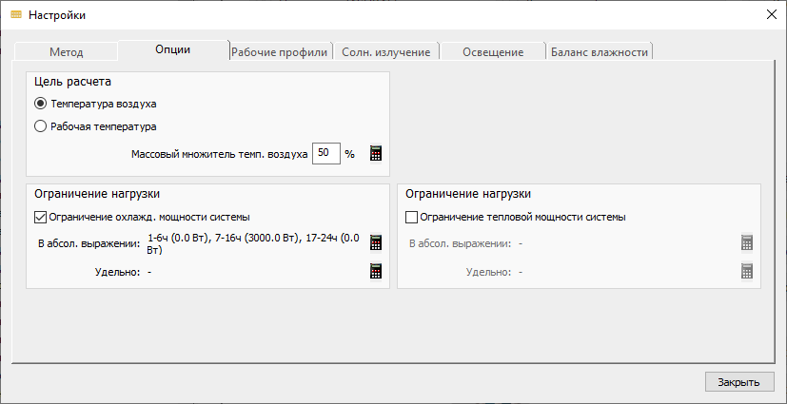Close the Настройки window with X
The image size is (787, 404).
[x=772, y=14]
